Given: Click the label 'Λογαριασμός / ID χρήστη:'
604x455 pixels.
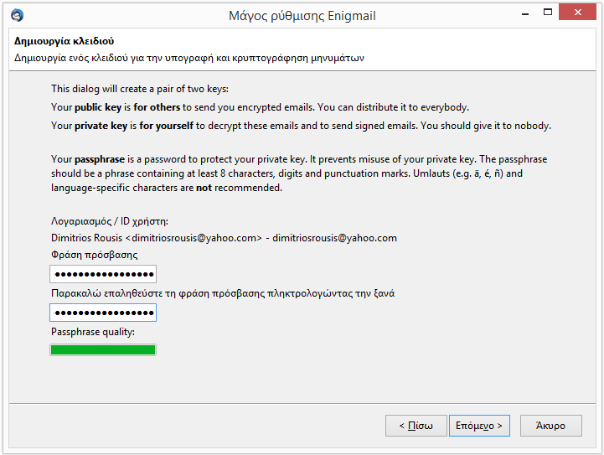Looking at the screenshot, I should [110, 221].
